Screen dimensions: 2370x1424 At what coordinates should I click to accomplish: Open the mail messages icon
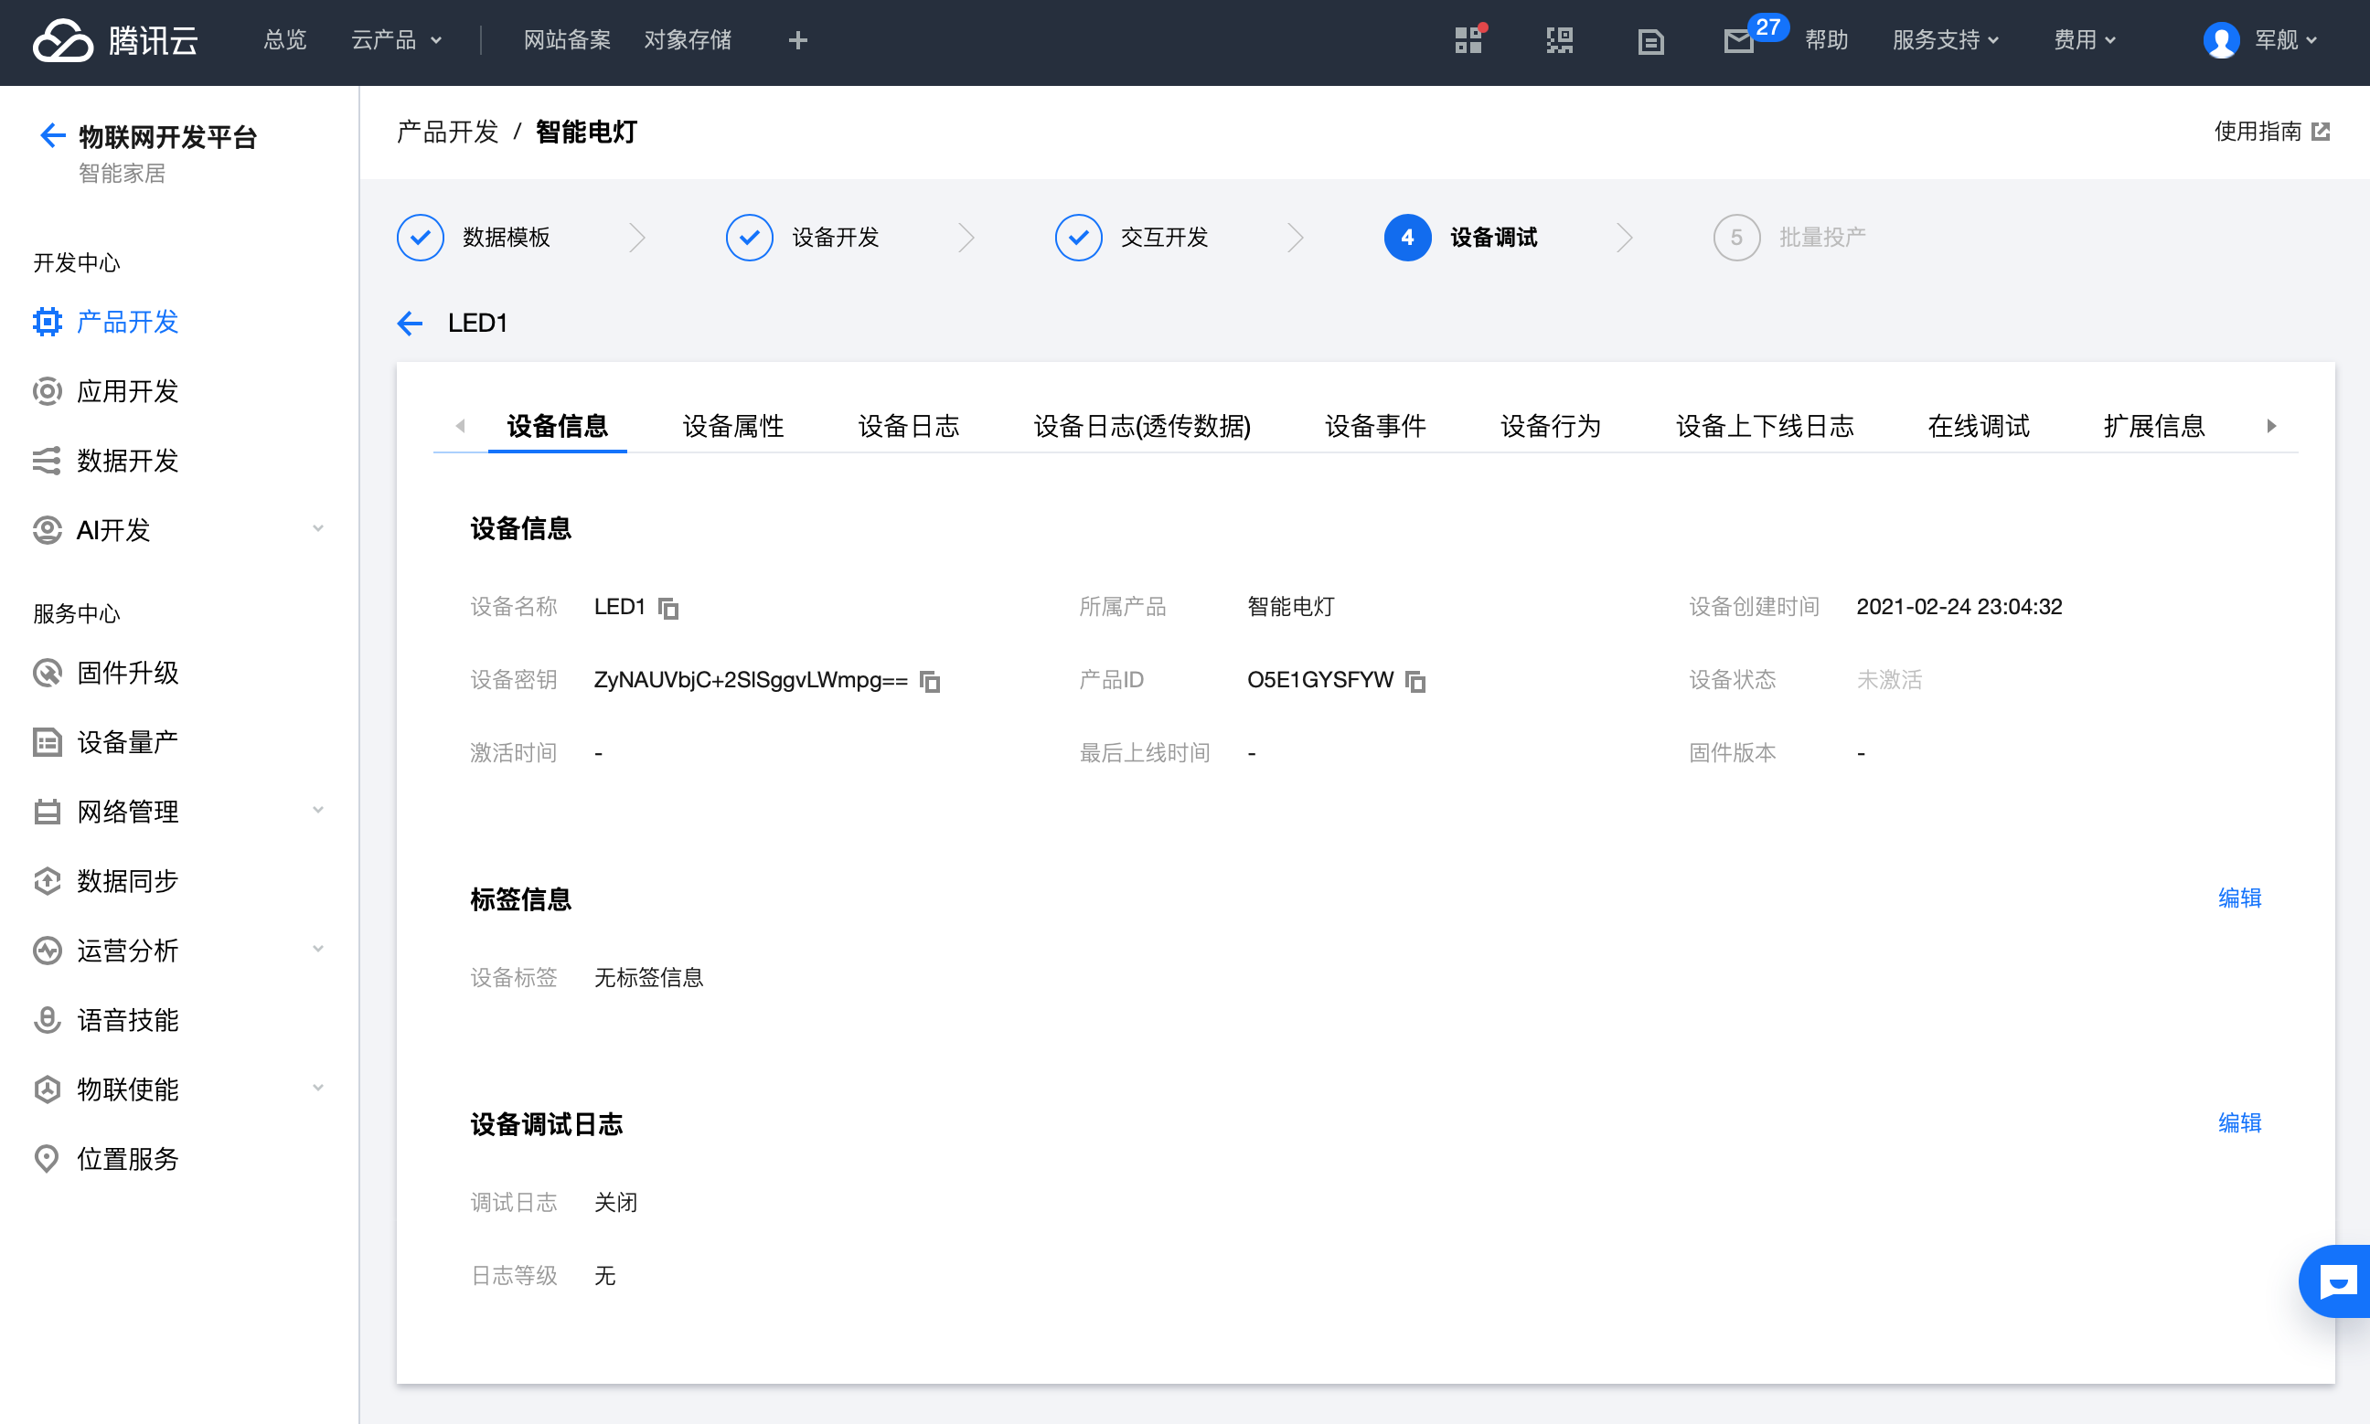[x=1737, y=40]
